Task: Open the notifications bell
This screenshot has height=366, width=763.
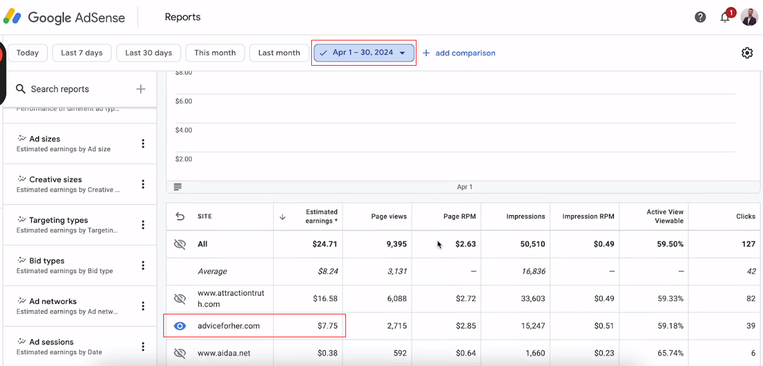Action: (x=725, y=17)
